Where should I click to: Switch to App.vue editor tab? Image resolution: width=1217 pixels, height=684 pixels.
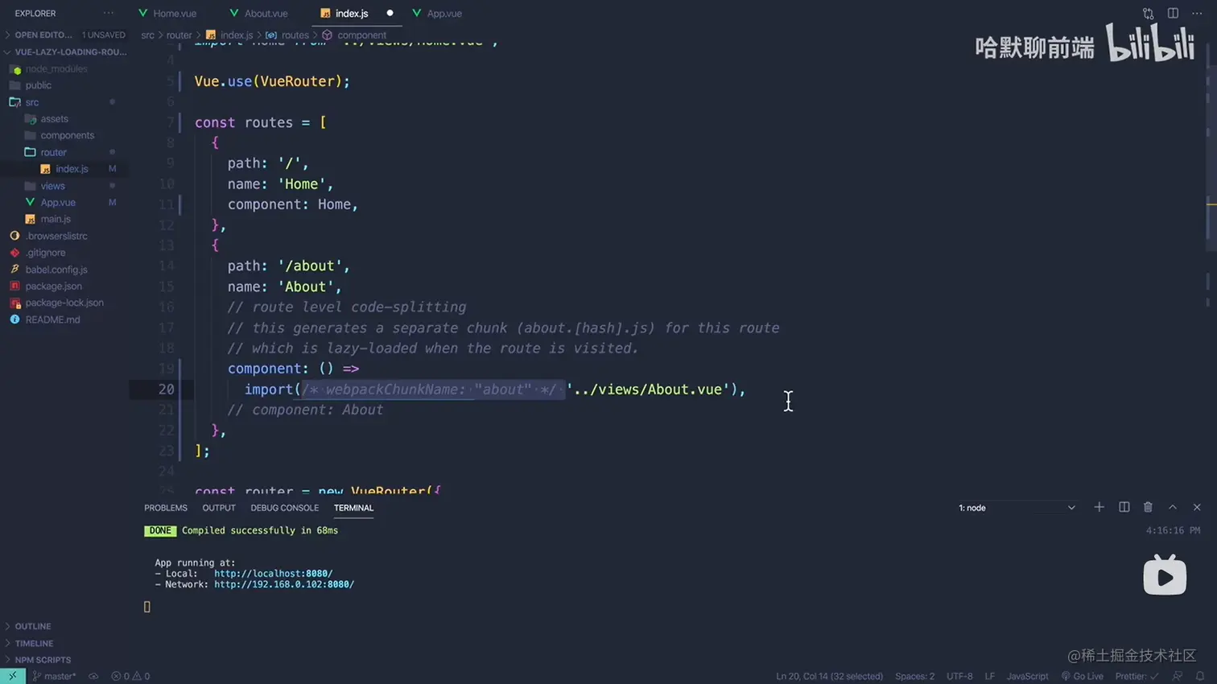(437, 14)
